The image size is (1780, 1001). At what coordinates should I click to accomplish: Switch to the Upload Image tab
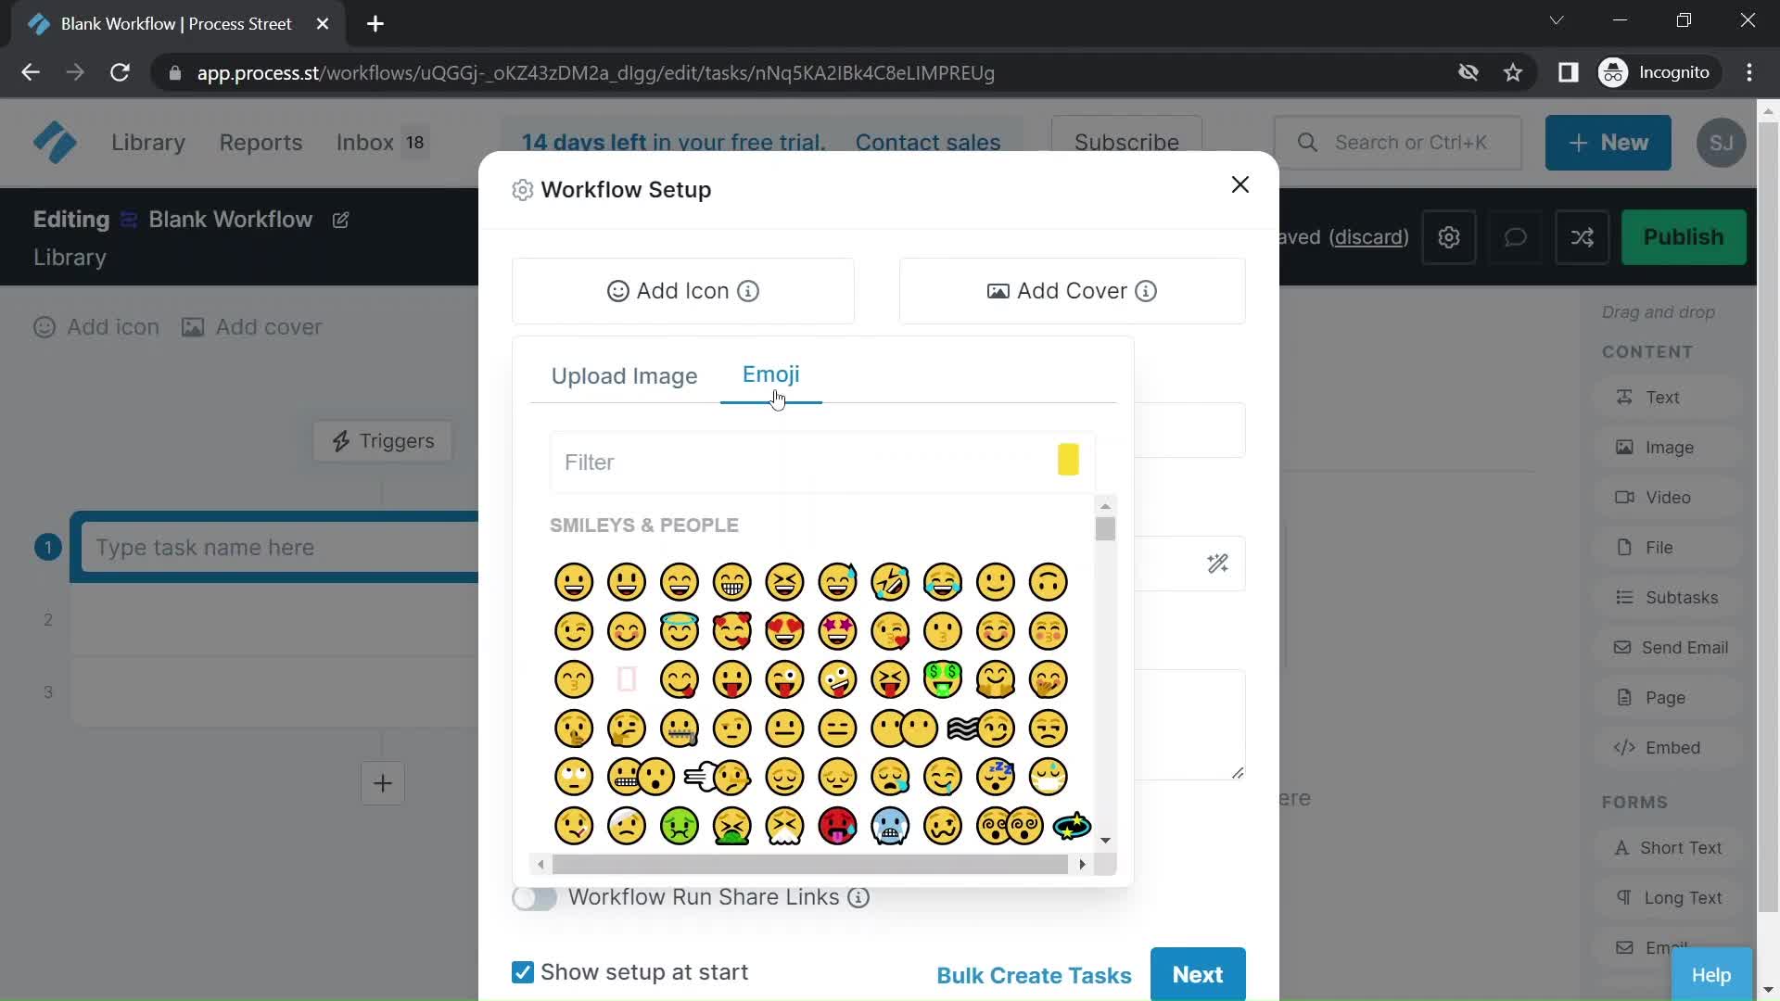(x=624, y=374)
